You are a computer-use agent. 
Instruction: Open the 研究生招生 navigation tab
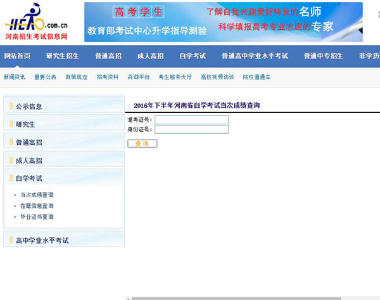pos(63,56)
